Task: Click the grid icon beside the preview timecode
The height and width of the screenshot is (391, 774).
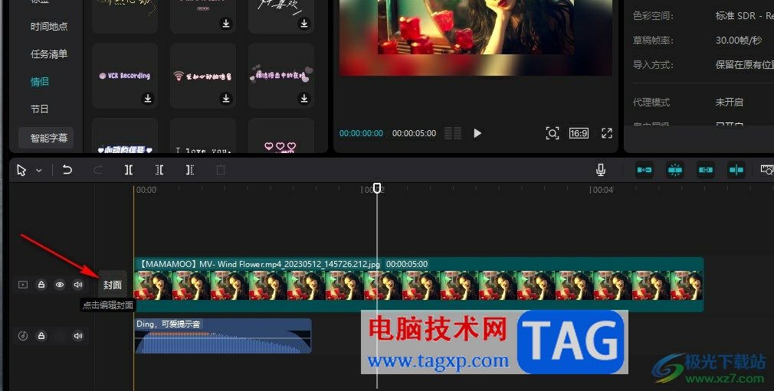Action: click(x=453, y=133)
